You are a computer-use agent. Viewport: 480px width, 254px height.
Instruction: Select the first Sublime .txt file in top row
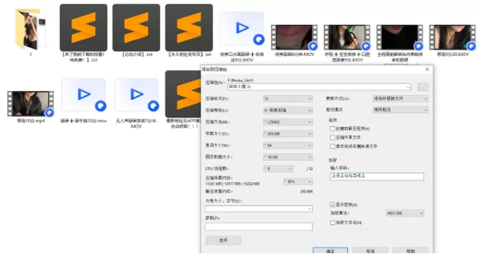pos(83,27)
